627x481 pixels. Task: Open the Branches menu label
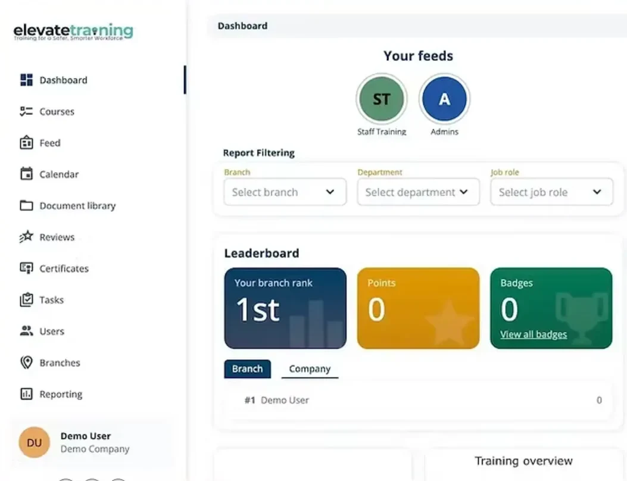[x=60, y=363]
